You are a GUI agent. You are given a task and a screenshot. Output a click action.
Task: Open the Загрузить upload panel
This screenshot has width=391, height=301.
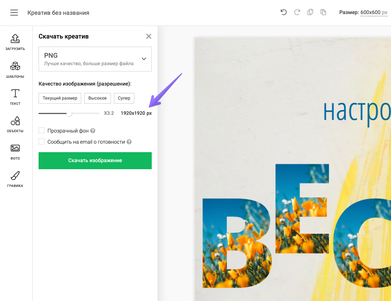pyautogui.click(x=15, y=42)
